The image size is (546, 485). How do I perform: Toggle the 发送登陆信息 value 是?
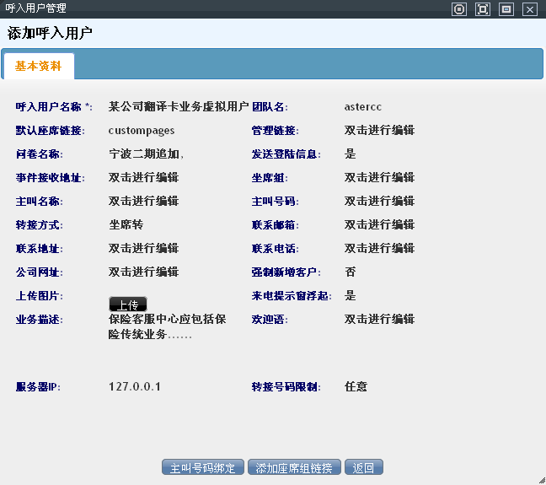[351, 154]
